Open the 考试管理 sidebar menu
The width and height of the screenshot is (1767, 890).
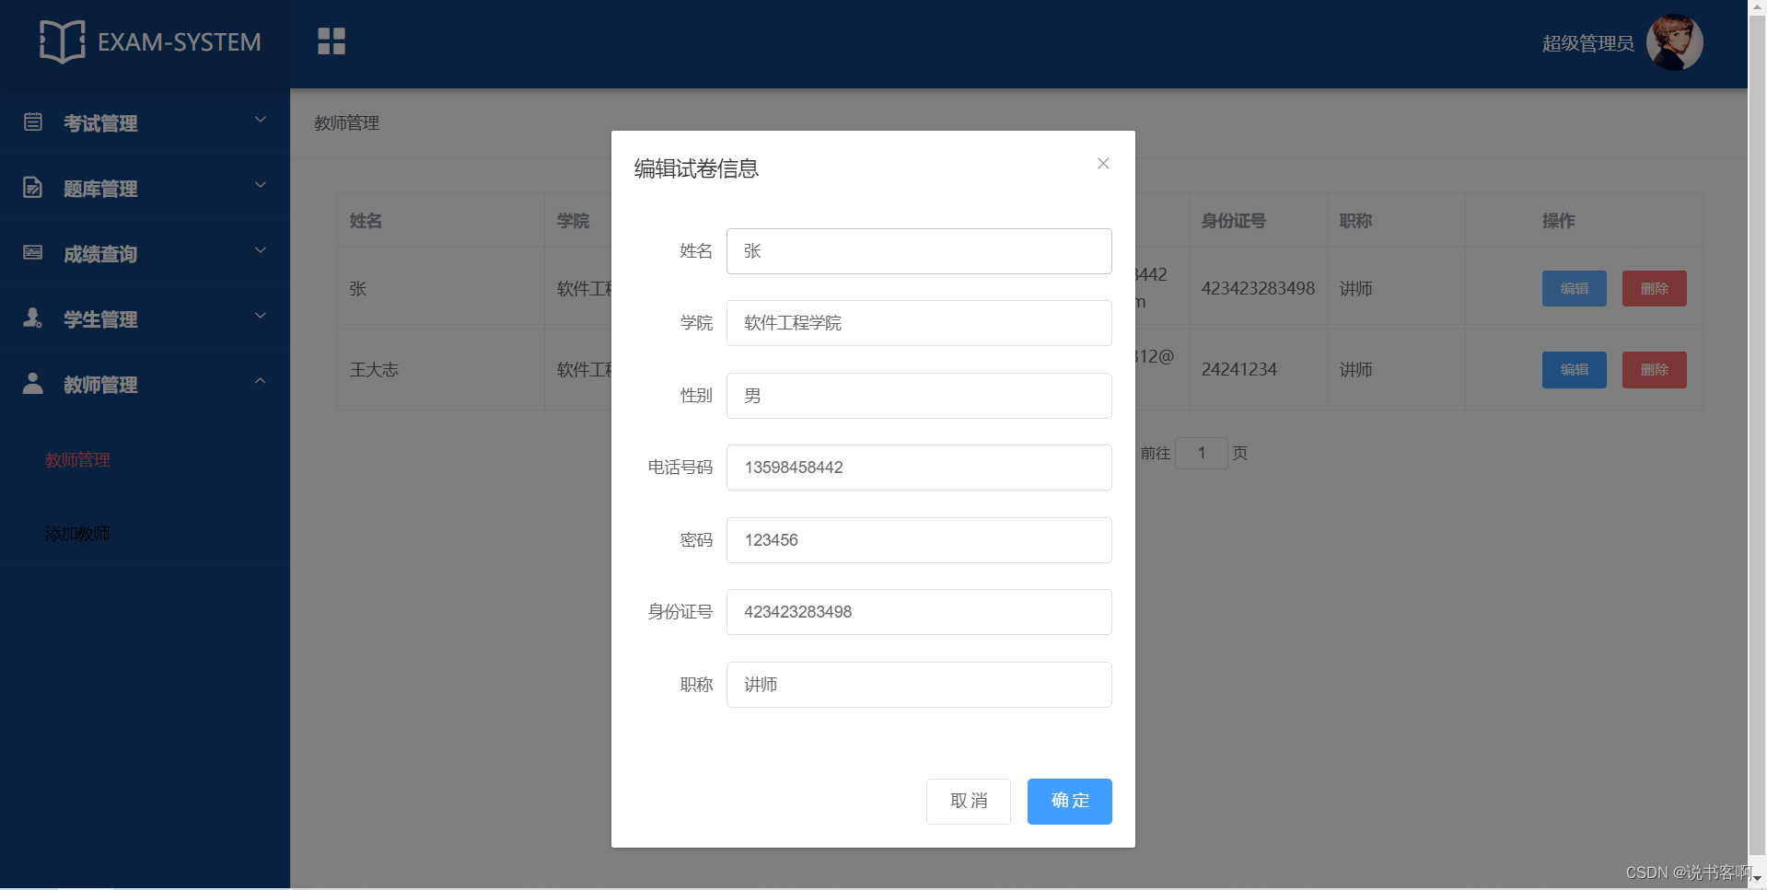click(145, 122)
